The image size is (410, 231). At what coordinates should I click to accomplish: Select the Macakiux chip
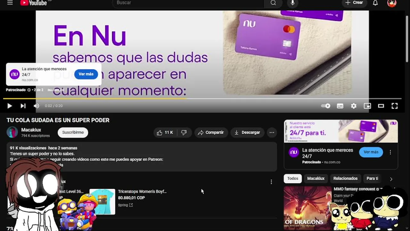[316, 178]
